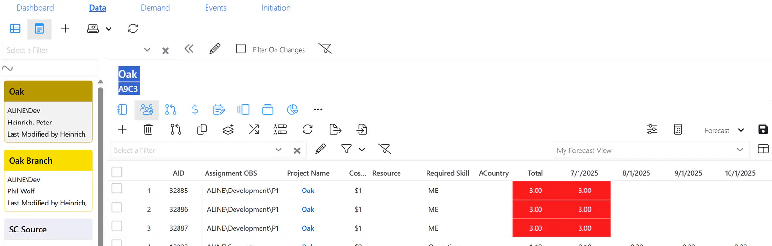Switch to grid list view icon

15,28
